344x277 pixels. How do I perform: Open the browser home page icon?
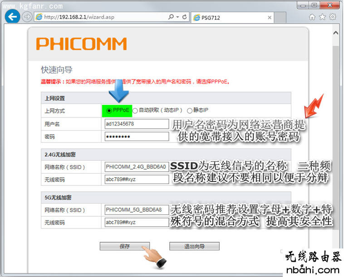click(x=312, y=17)
